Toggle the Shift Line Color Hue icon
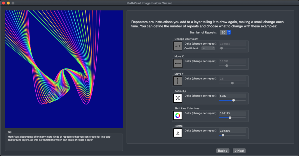 click(178, 115)
